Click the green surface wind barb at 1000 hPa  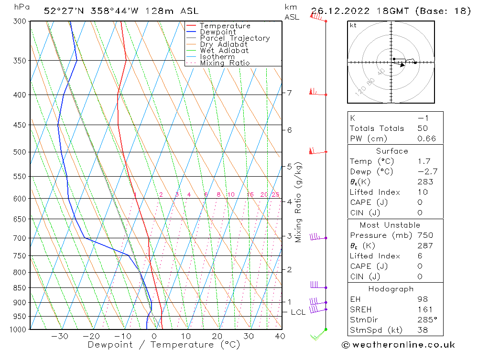pos(319,334)
